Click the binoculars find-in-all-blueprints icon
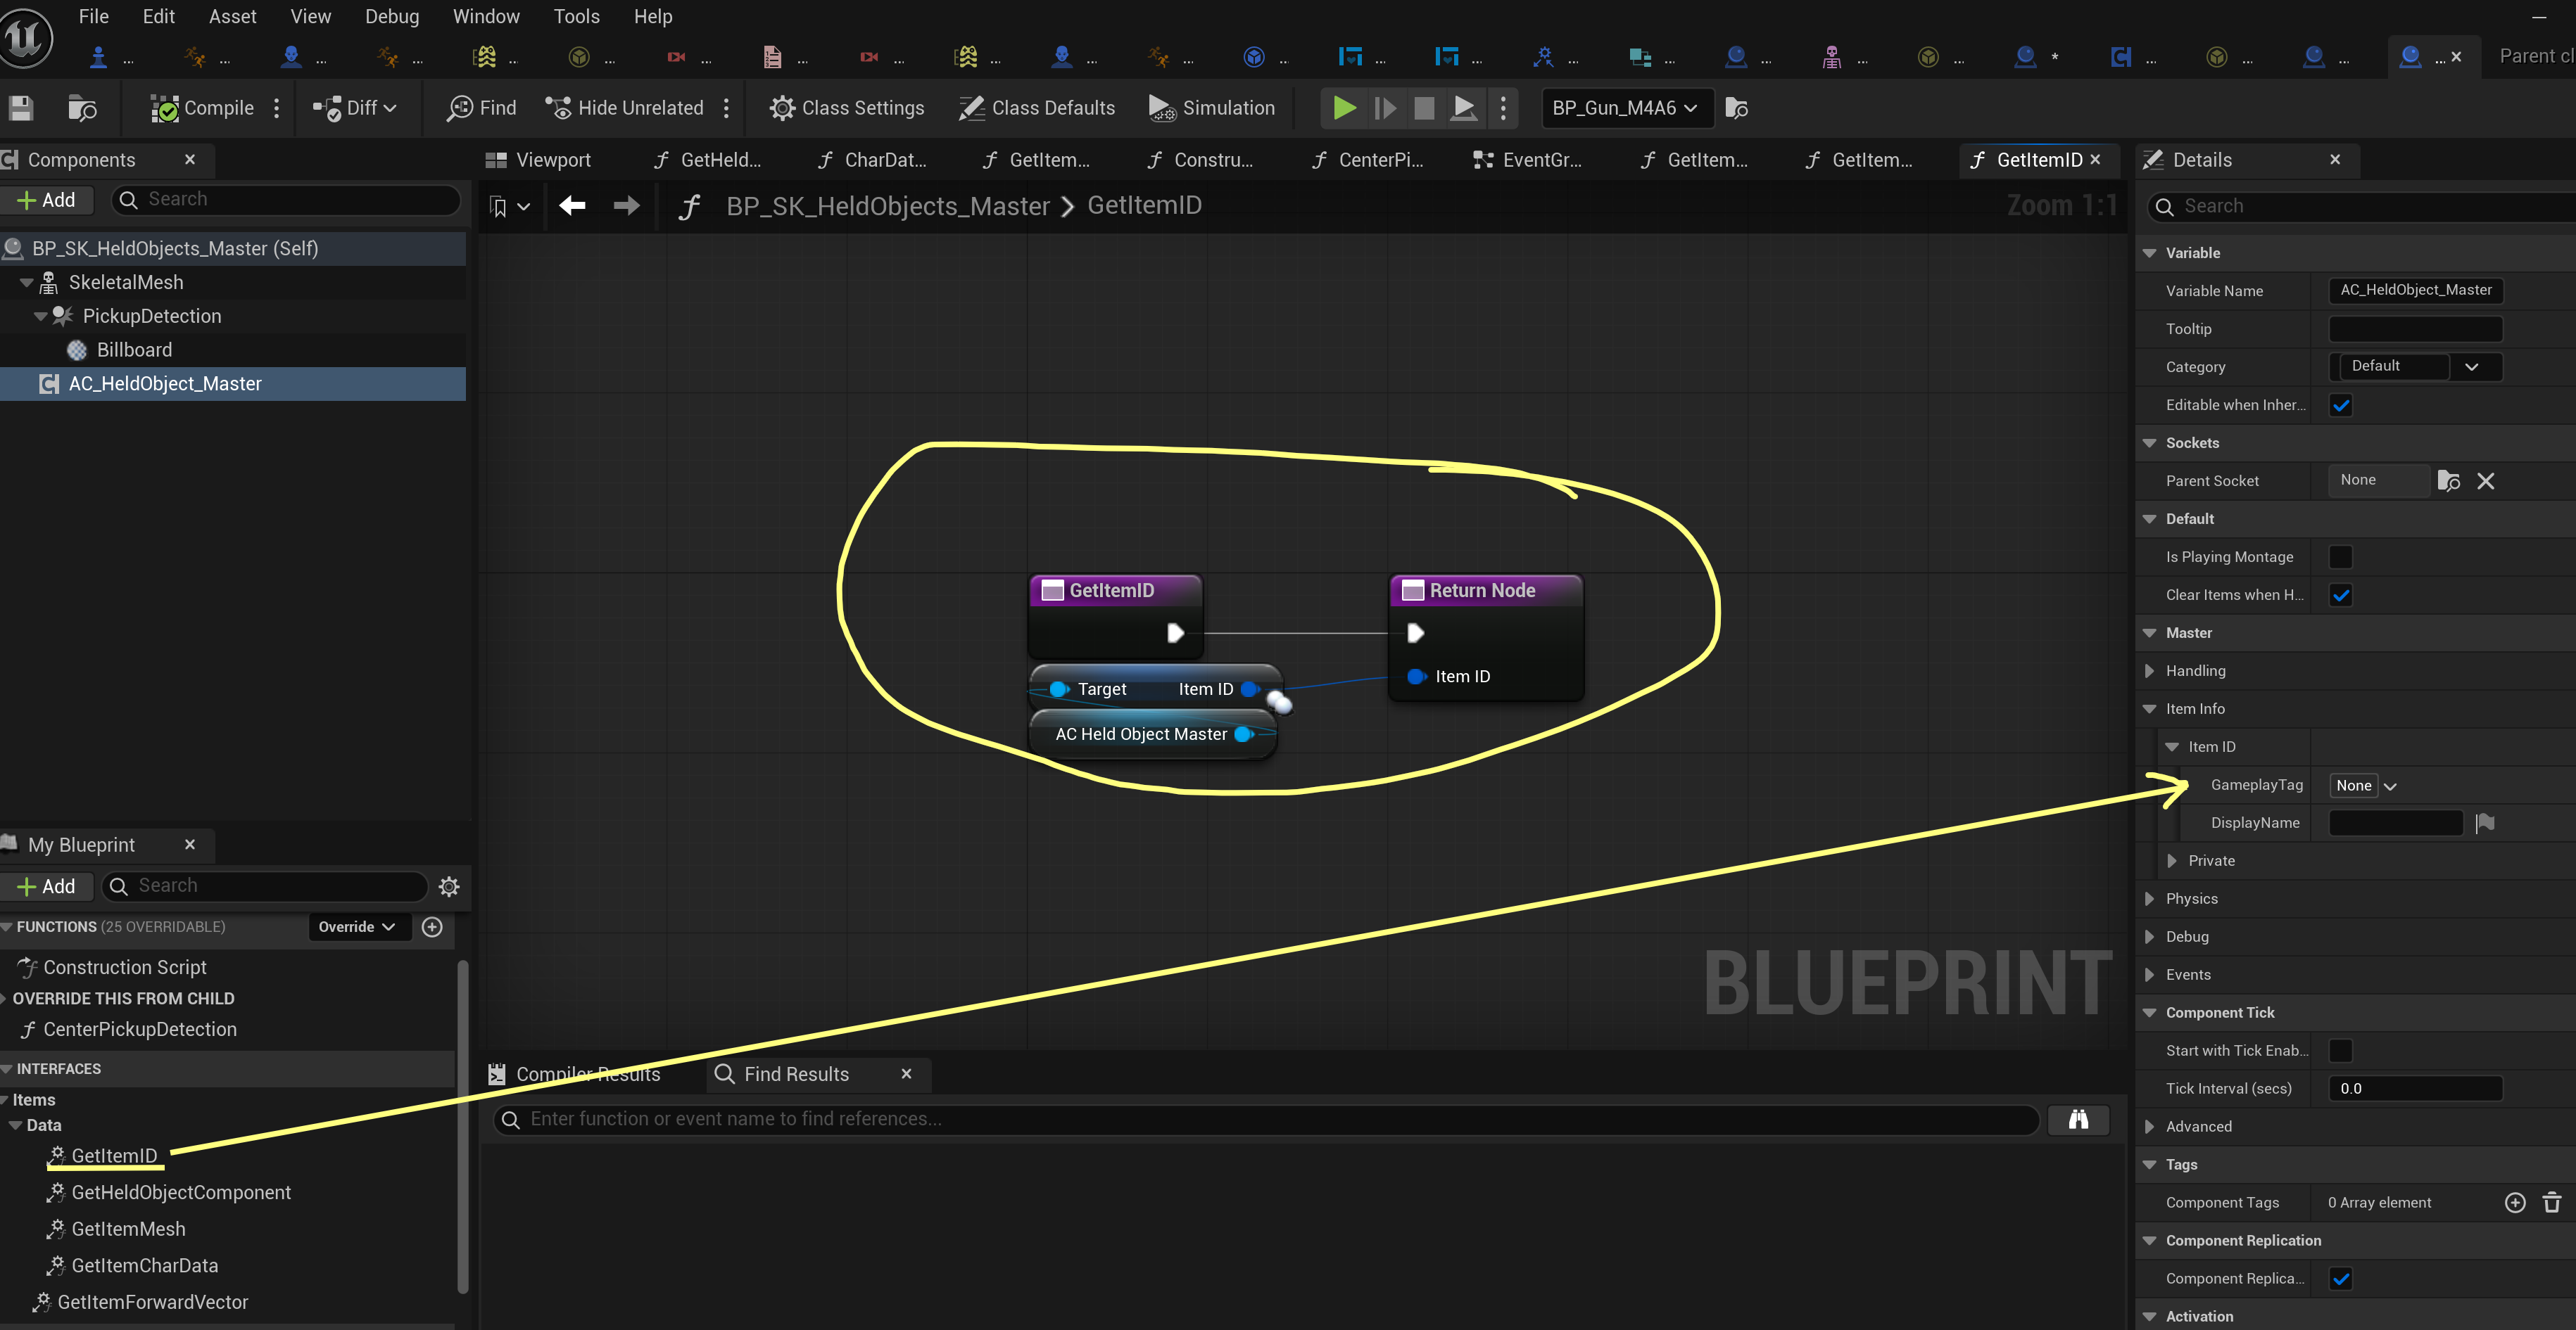 click(2078, 1119)
